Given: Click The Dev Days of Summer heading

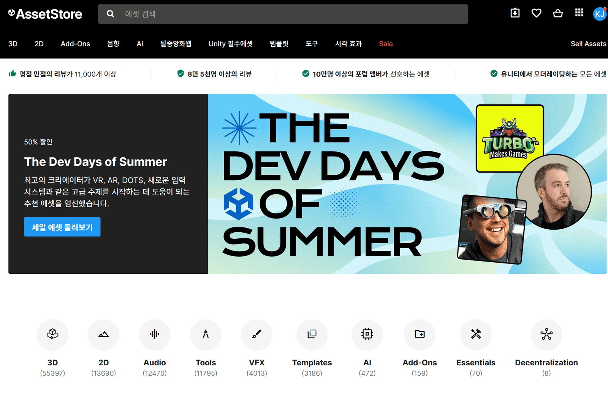Looking at the screenshot, I should coord(95,162).
